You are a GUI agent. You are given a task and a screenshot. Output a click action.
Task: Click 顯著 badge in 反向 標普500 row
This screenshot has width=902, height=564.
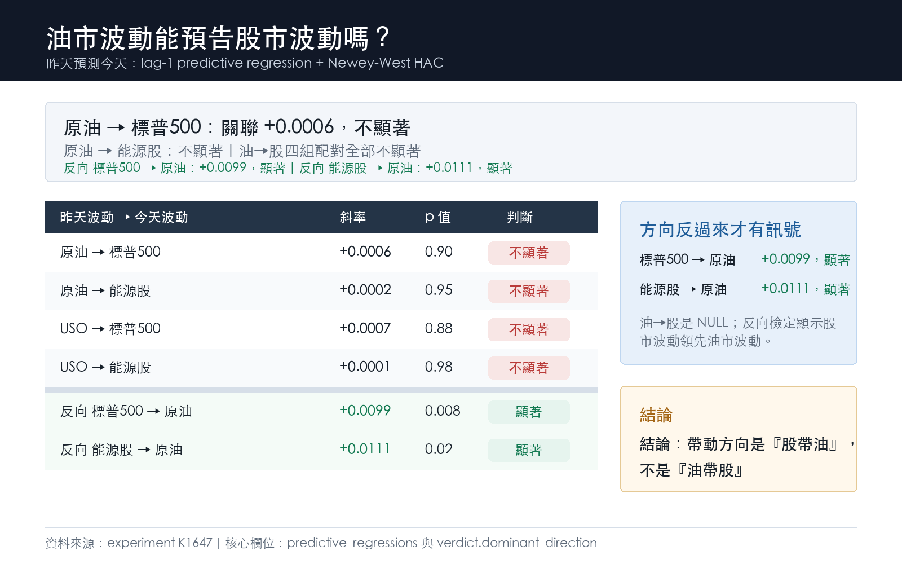pyautogui.click(x=529, y=412)
